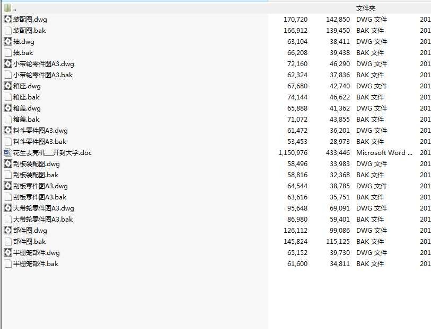The image size is (431, 329).
Task: Click the file icon of 箱盖.bak
Action: click(8, 119)
